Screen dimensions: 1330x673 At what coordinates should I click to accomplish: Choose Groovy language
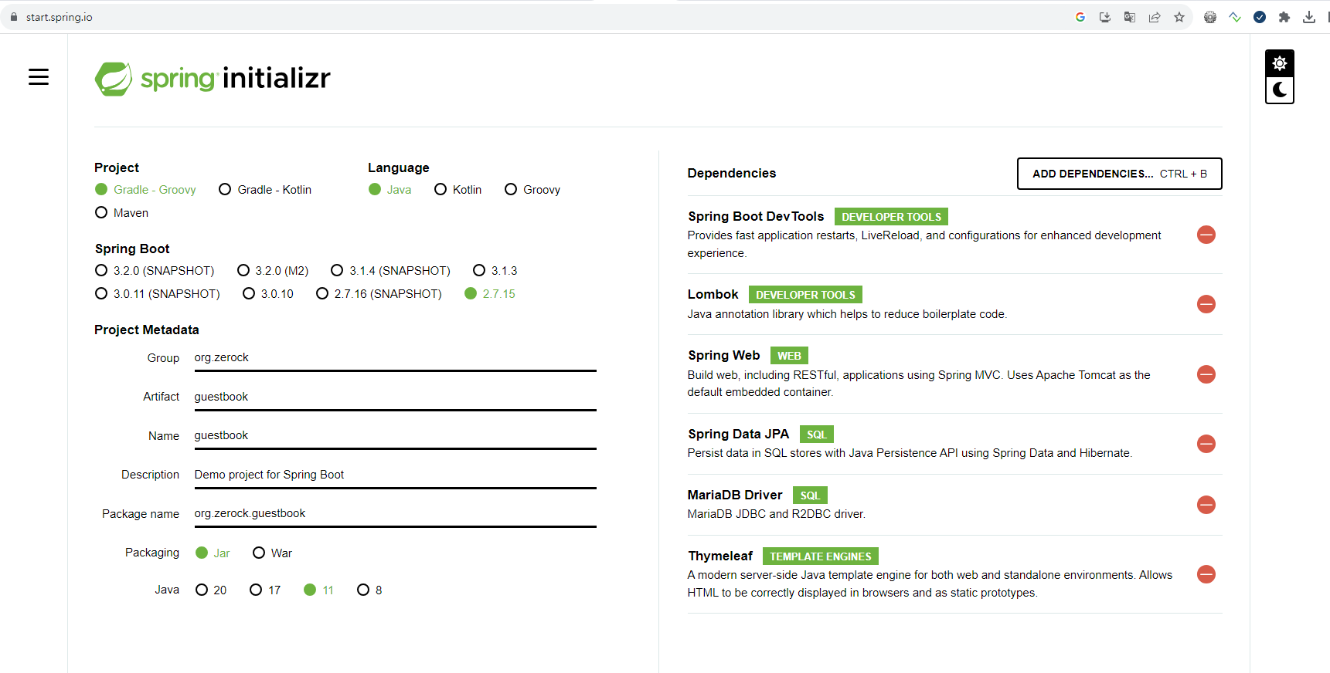[532, 190]
